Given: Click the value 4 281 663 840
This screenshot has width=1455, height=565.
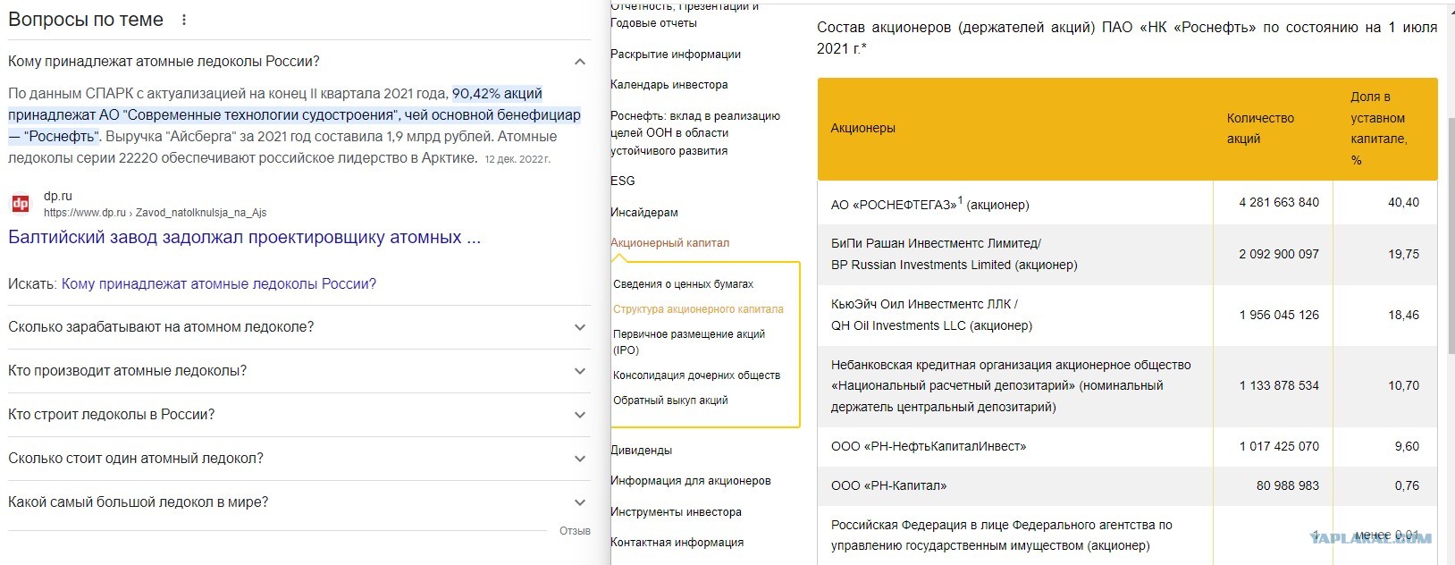Looking at the screenshot, I should click(1279, 203).
